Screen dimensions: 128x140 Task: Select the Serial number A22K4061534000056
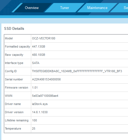pos(46,79)
